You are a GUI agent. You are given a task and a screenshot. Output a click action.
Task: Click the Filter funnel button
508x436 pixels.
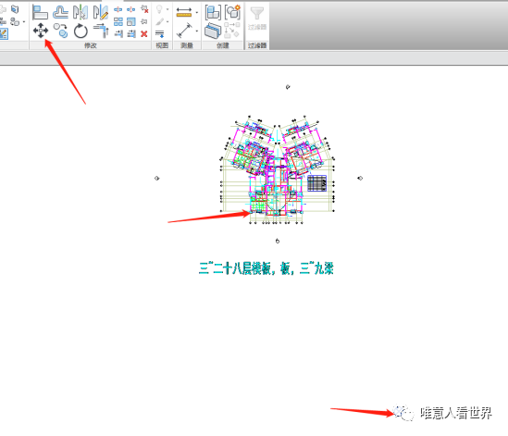click(257, 14)
